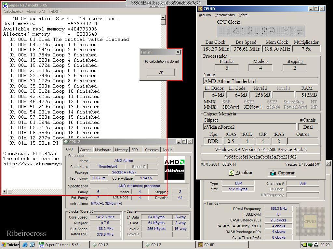333x249 pixels.
Task: Open the Calculate menu in Super PI
Action: pos(13,11)
